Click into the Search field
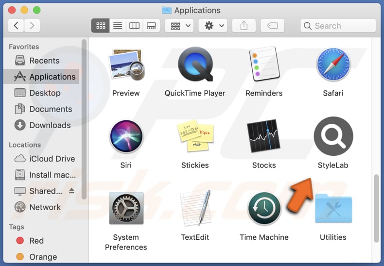This screenshot has height=266, width=384. [338, 26]
